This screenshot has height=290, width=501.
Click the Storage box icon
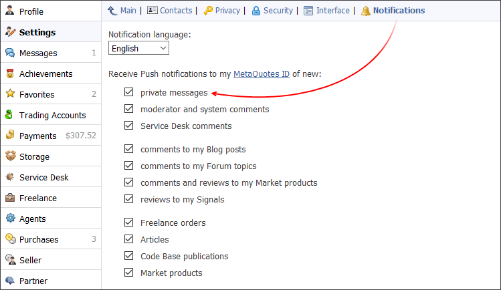(x=10, y=157)
